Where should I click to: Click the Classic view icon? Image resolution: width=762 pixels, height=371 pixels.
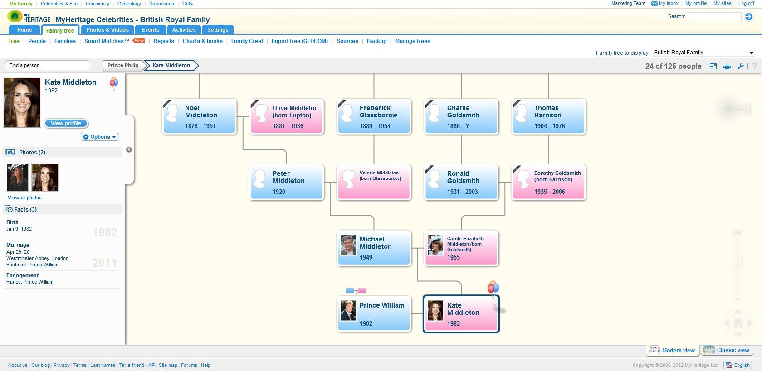(x=708, y=350)
